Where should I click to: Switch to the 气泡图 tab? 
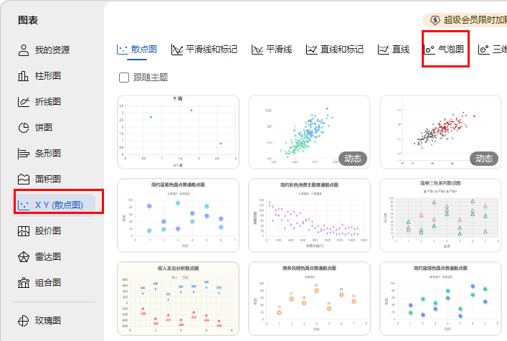point(445,50)
